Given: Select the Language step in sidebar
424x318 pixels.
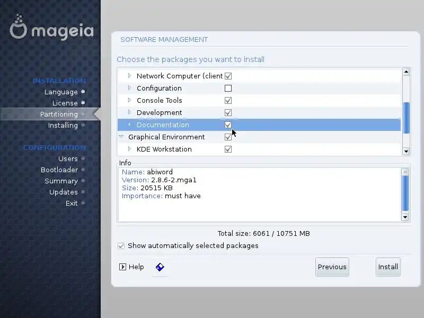Looking at the screenshot, I should (61, 92).
